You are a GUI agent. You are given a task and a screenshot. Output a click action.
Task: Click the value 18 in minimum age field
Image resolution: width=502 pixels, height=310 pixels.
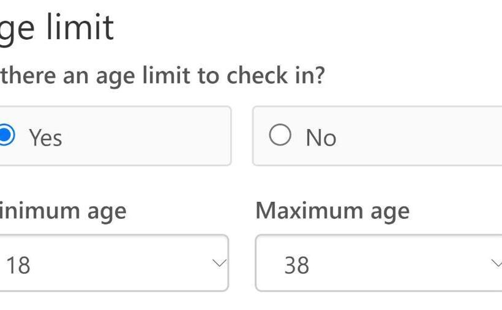coord(17,265)
